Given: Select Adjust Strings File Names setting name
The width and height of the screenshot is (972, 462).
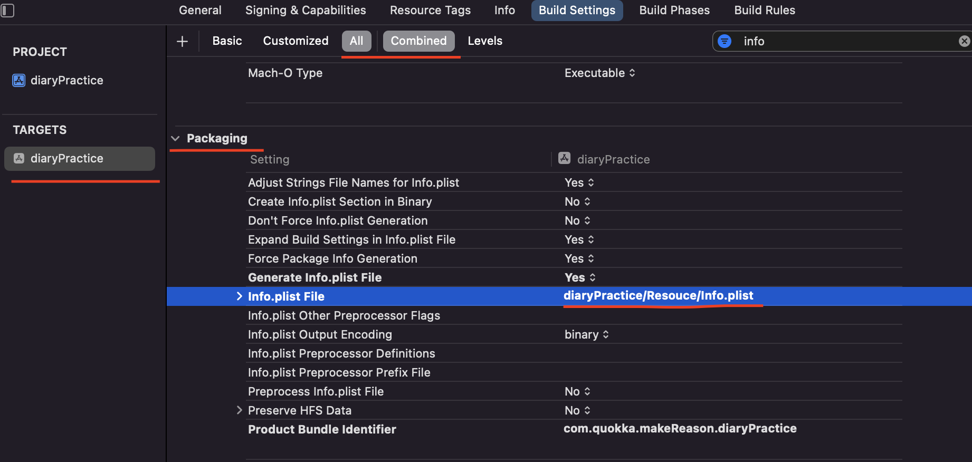Looking at the screenshot, I should [354, 182].
